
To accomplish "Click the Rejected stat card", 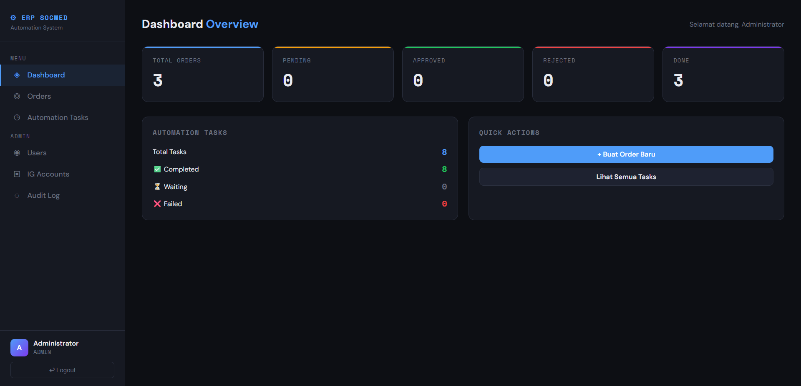I will (x=593, y=74).
